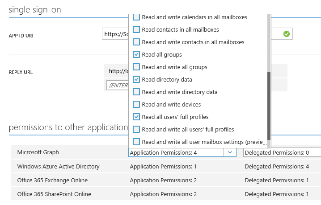Click the Application Permissions: 4 field

176,152
